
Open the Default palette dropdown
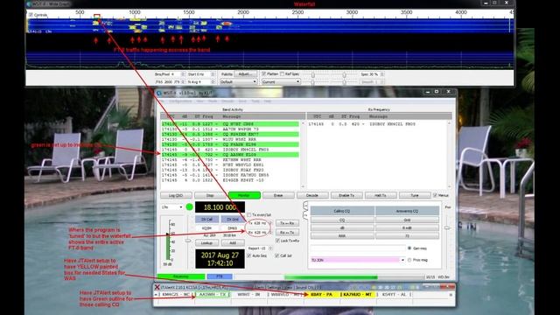tap(238, 81)
